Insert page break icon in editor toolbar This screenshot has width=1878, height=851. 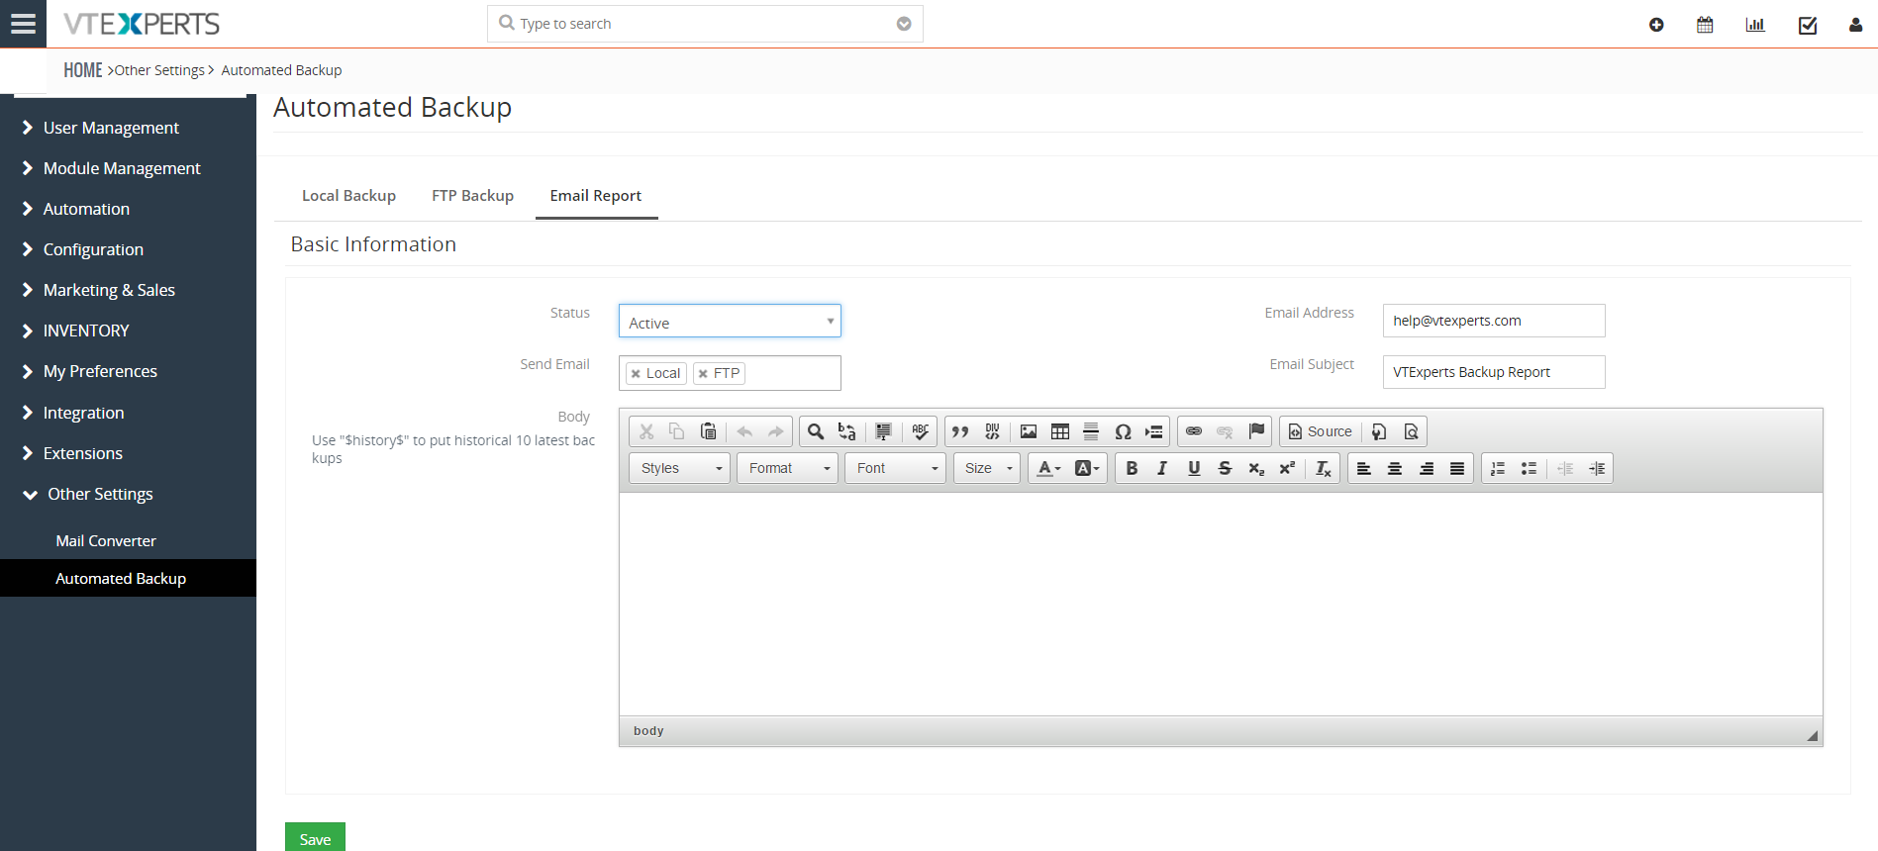1153,431
